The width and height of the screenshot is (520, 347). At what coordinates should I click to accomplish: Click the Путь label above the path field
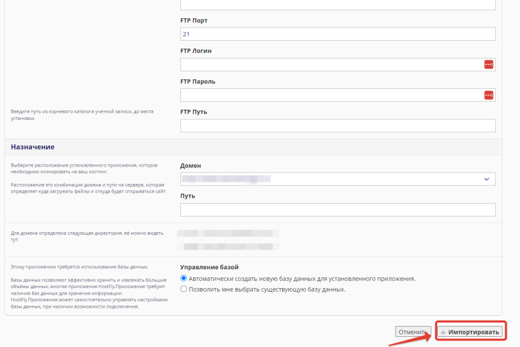(x=187, y=196)
